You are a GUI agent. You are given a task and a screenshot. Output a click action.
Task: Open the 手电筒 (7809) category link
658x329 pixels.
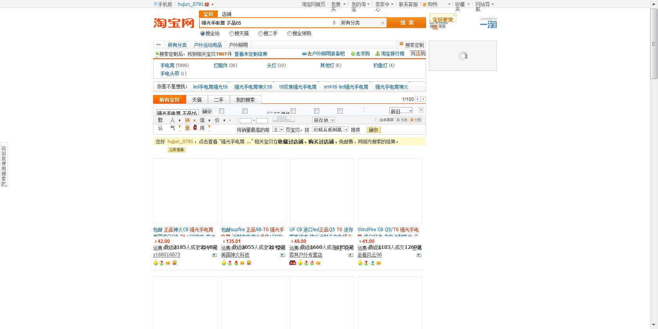point(174,65)
